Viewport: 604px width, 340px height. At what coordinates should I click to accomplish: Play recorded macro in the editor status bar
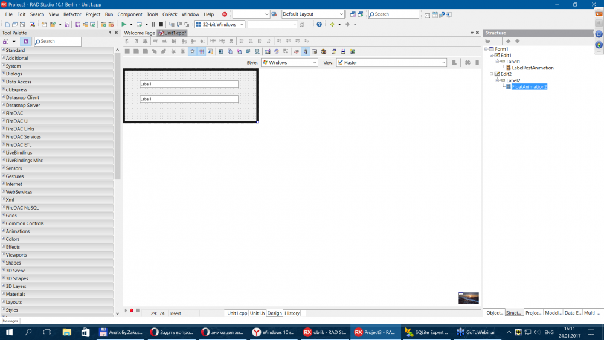(x=126, y=310)
